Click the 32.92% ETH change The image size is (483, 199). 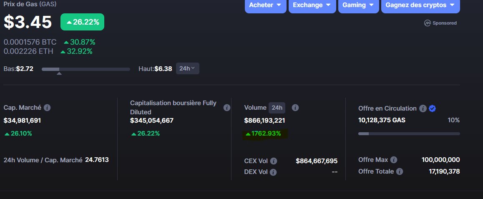[x=76, y=51]
